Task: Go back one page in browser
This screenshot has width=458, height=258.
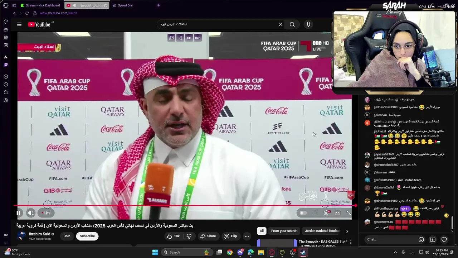Action: [x=14, y=13]
